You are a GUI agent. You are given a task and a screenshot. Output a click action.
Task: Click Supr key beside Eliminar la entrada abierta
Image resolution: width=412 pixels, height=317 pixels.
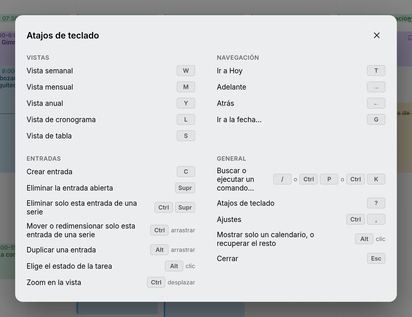(x=185, y=188)
